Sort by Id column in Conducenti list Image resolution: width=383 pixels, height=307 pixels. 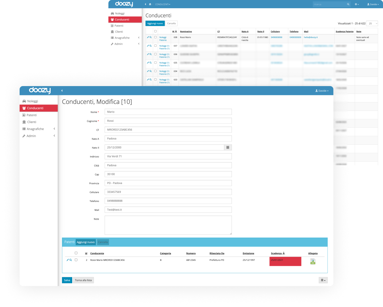(174, 31)
